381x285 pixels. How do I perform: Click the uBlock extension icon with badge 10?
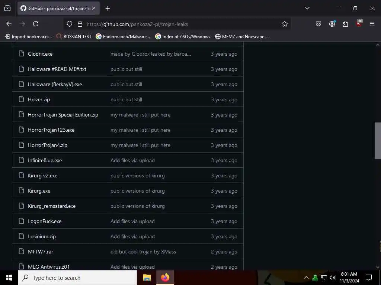coord(359,23)
